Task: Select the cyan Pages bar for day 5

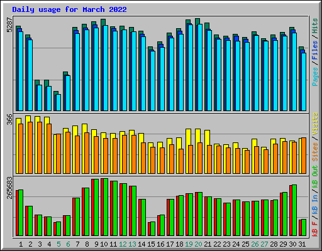Action: click(x=58, y=102)
